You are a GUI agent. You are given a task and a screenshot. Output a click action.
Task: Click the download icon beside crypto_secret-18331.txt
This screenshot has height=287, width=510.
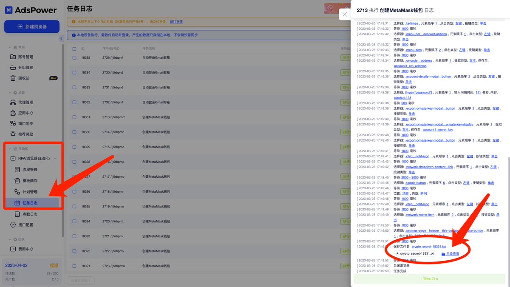tap(397, 253)
